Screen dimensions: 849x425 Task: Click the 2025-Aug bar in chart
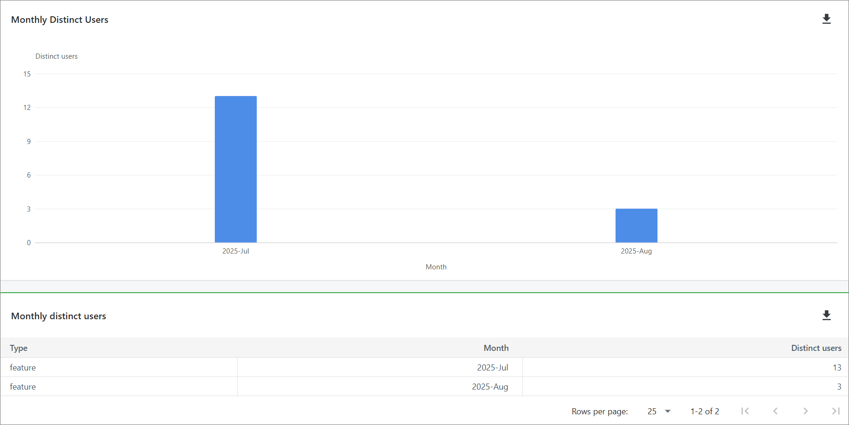point(637,226)
